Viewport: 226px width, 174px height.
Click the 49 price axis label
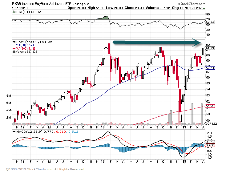click(208, 120)
